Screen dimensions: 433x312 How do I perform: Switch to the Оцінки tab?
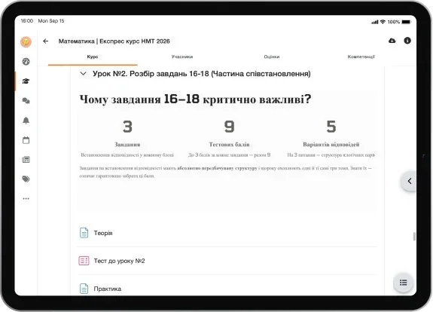tap(271, 57)
